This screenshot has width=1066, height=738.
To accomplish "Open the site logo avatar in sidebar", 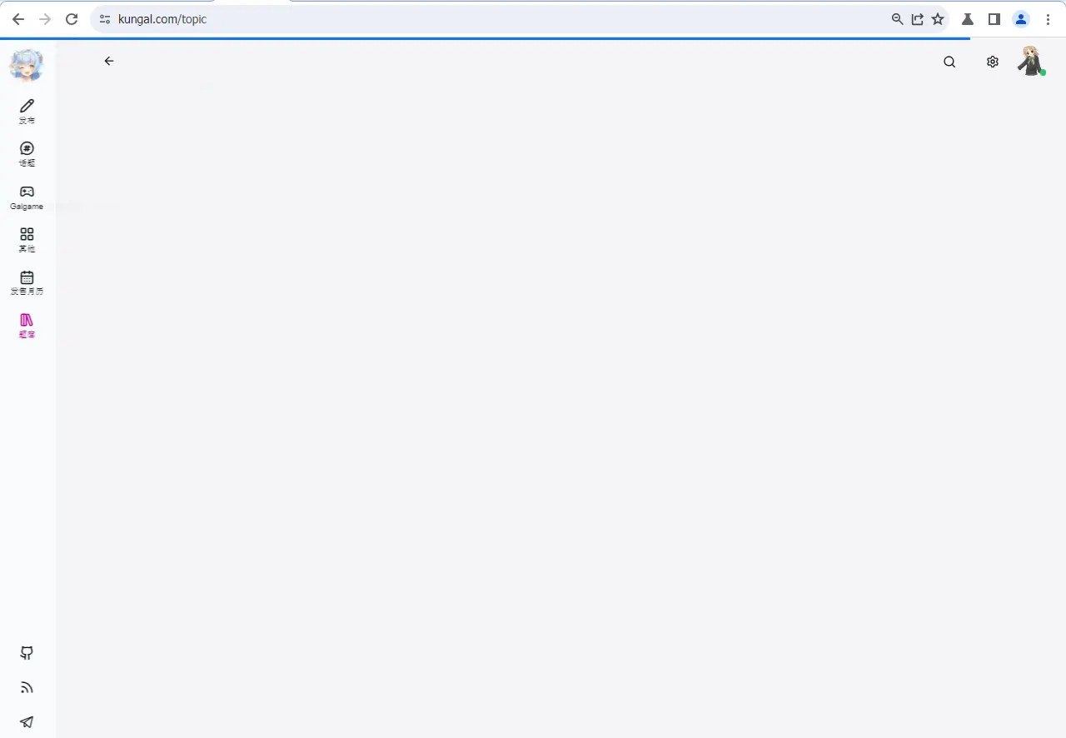I will click(27, 65).
